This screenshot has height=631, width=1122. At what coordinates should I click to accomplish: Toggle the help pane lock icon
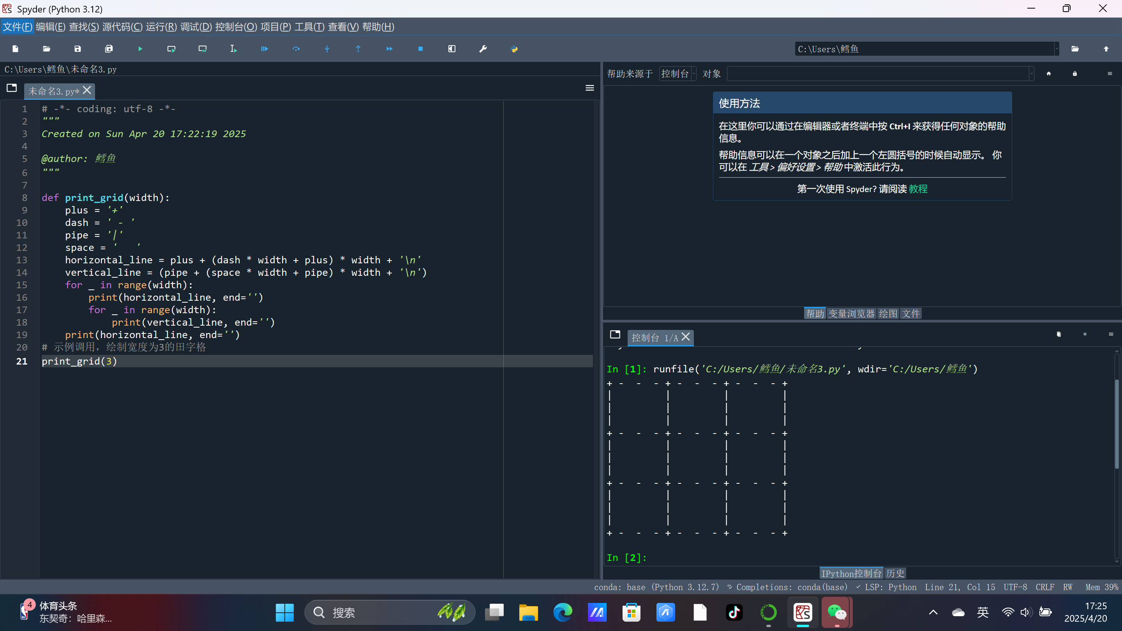pos(1074,74)
